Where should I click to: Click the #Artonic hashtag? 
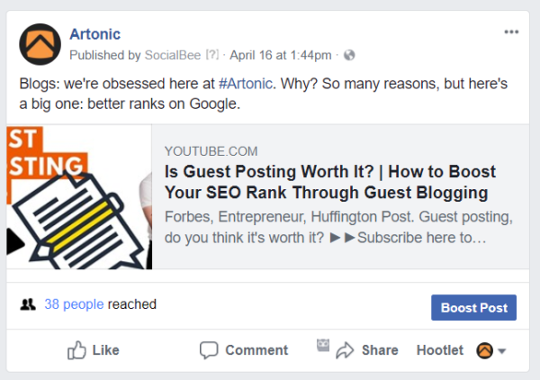pos(246,84)
